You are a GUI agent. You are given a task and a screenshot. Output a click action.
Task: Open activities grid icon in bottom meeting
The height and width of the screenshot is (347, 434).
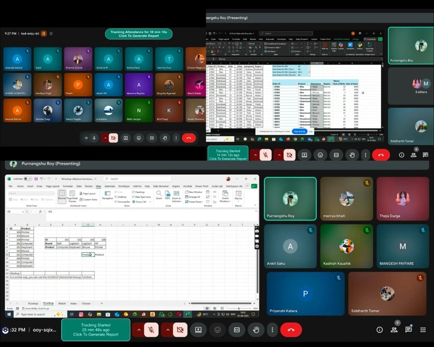[423, 330]
